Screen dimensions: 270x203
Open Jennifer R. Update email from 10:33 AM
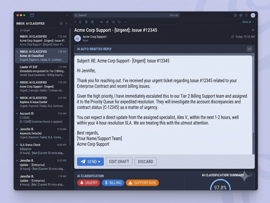click(x=41, y=165)
